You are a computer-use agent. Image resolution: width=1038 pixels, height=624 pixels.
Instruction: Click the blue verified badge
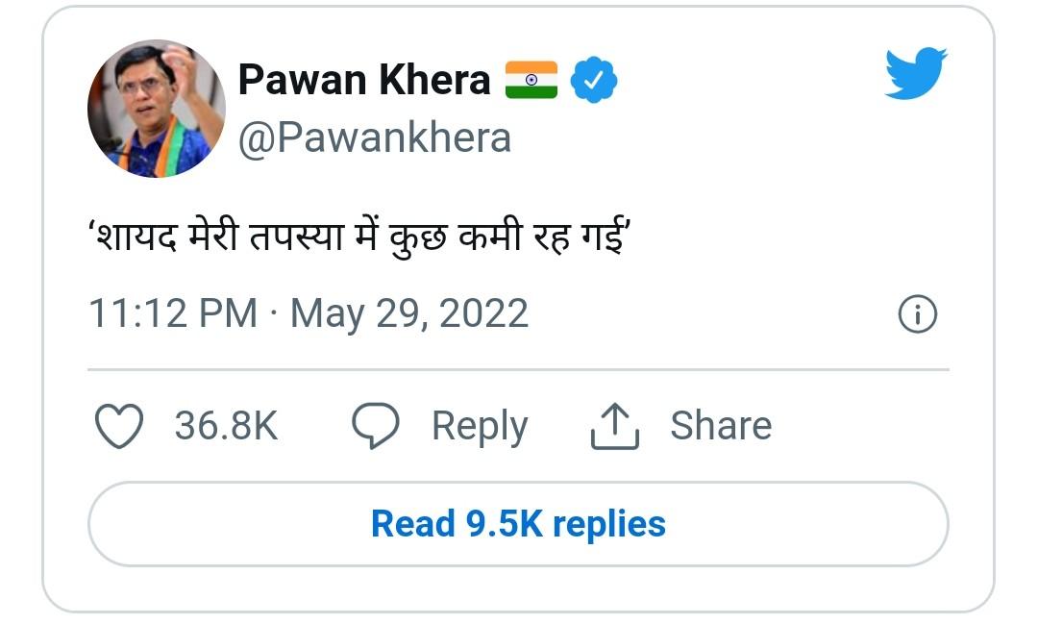pyautogui.click(x=594, y=81)
